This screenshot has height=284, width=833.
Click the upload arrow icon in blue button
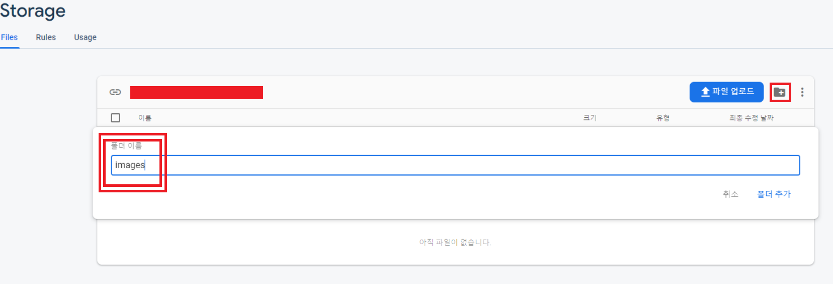coord(705,92)
